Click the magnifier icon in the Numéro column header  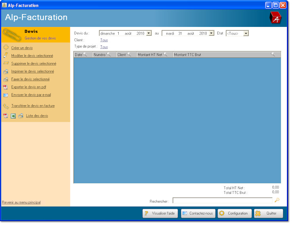point(109,55)
